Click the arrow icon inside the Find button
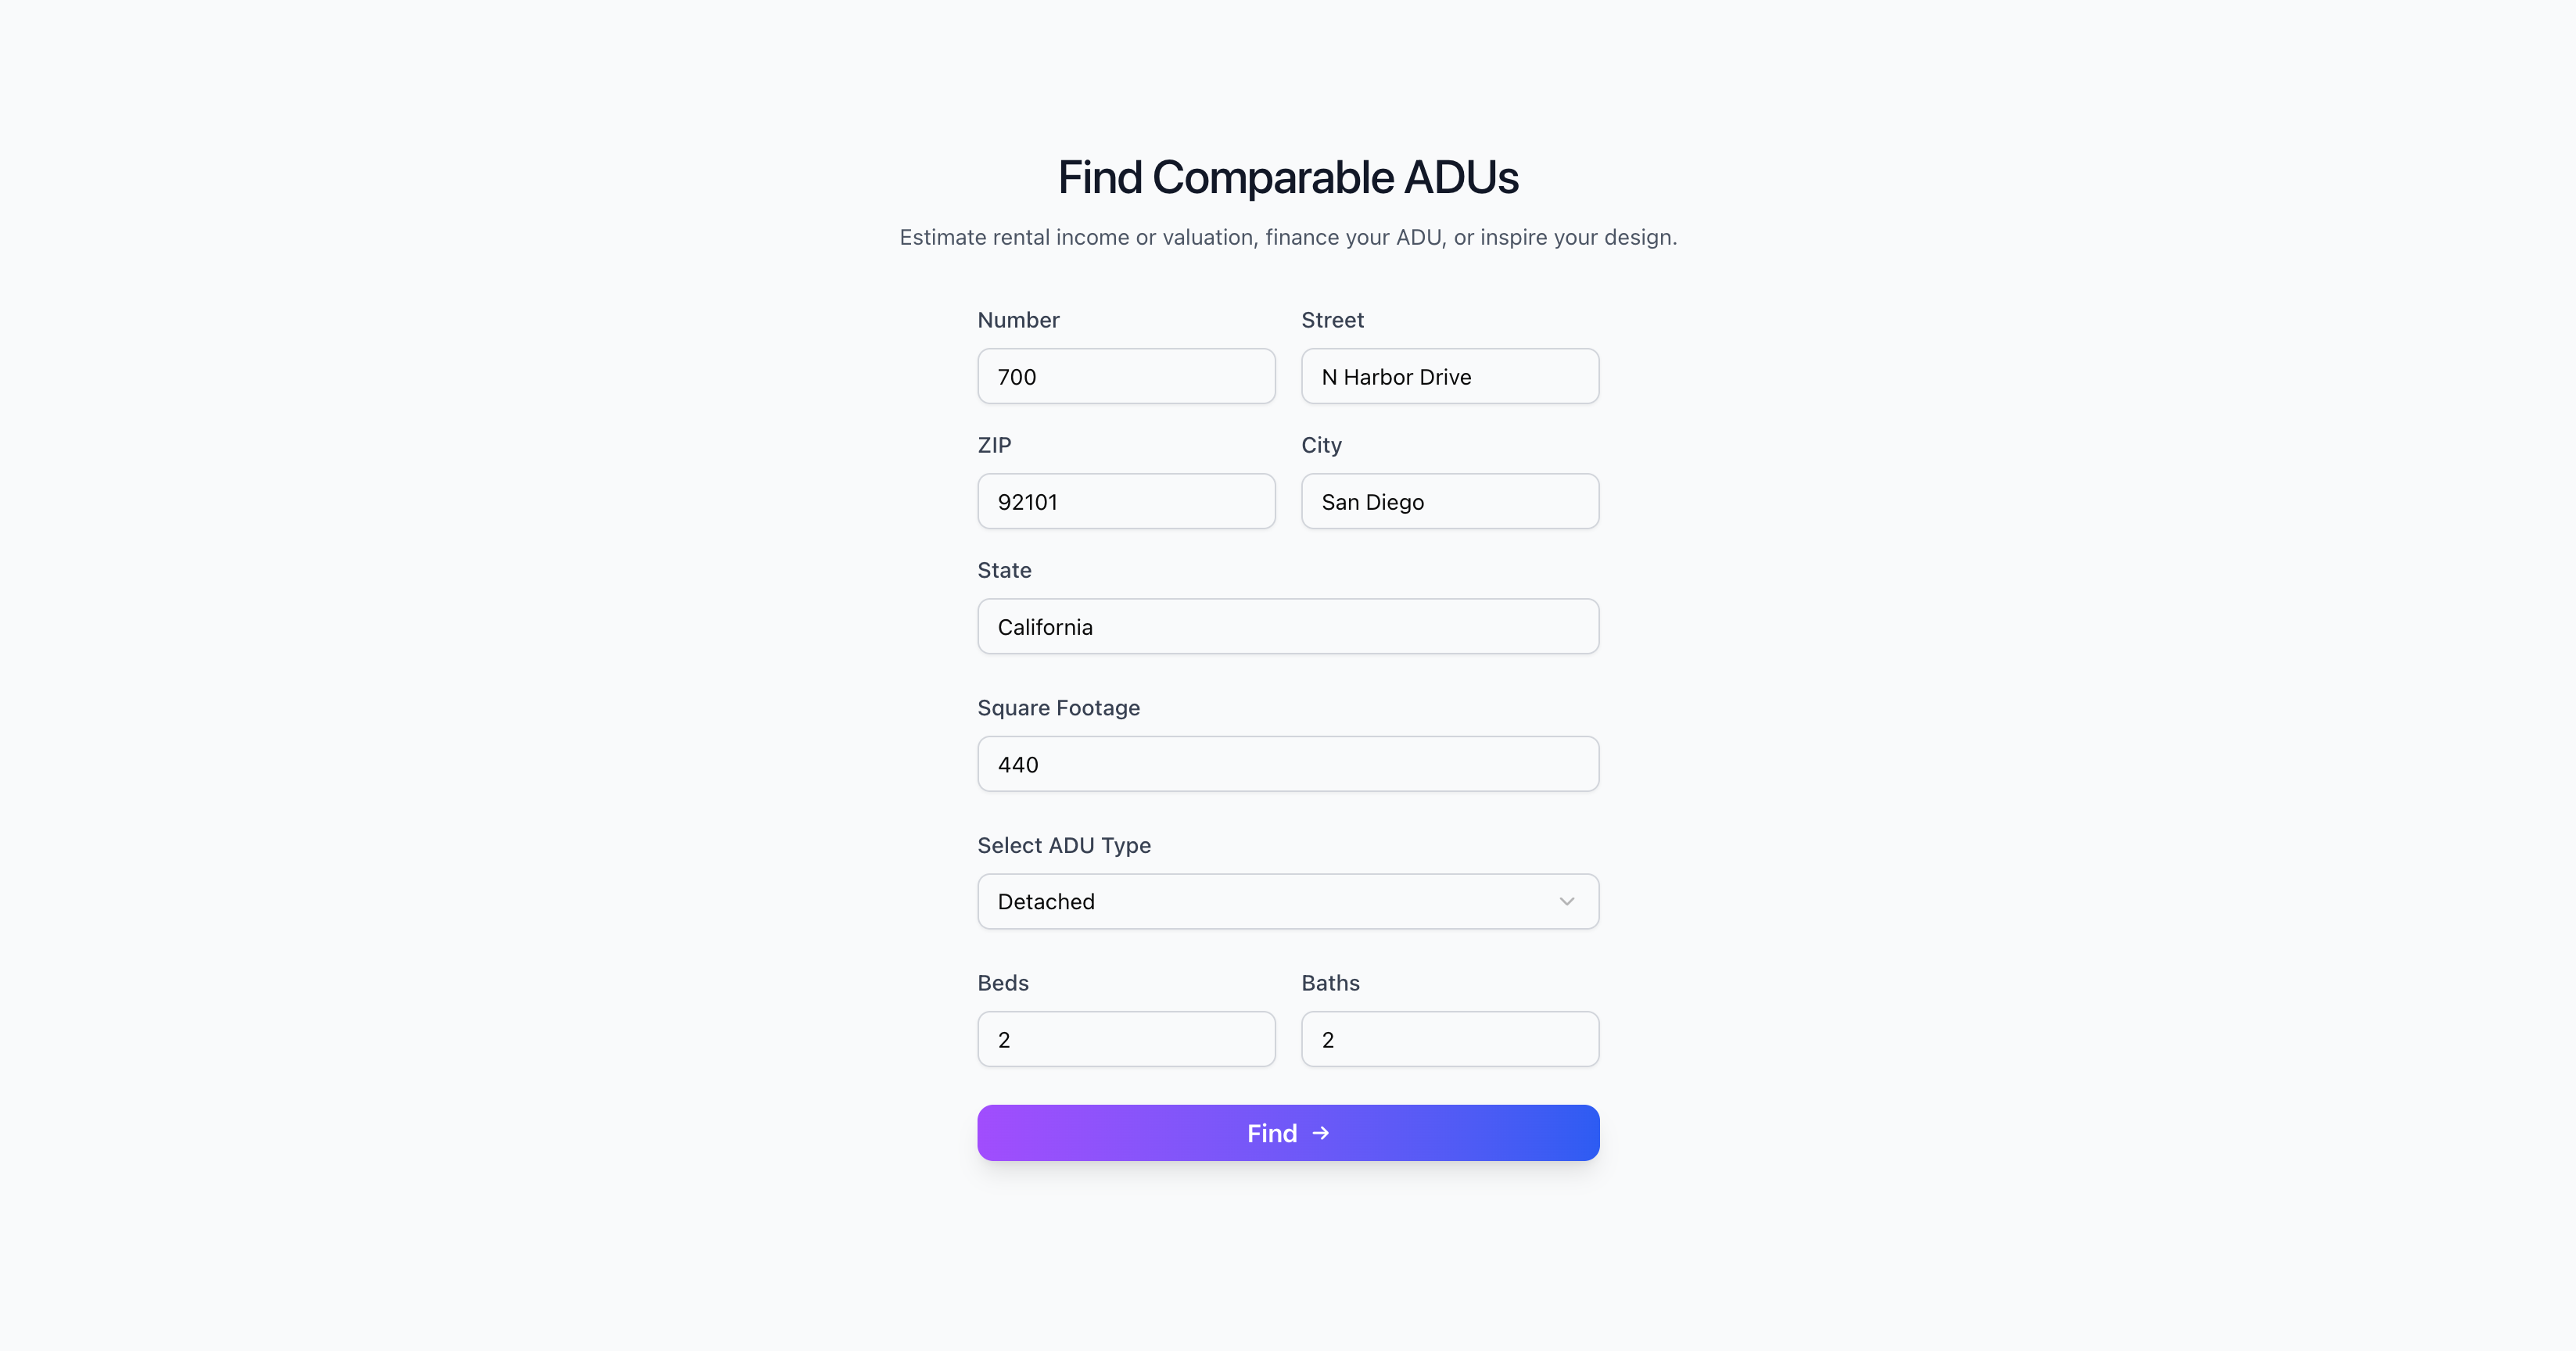Screen dimensions: 2576x1351 pos(1321,1133)
